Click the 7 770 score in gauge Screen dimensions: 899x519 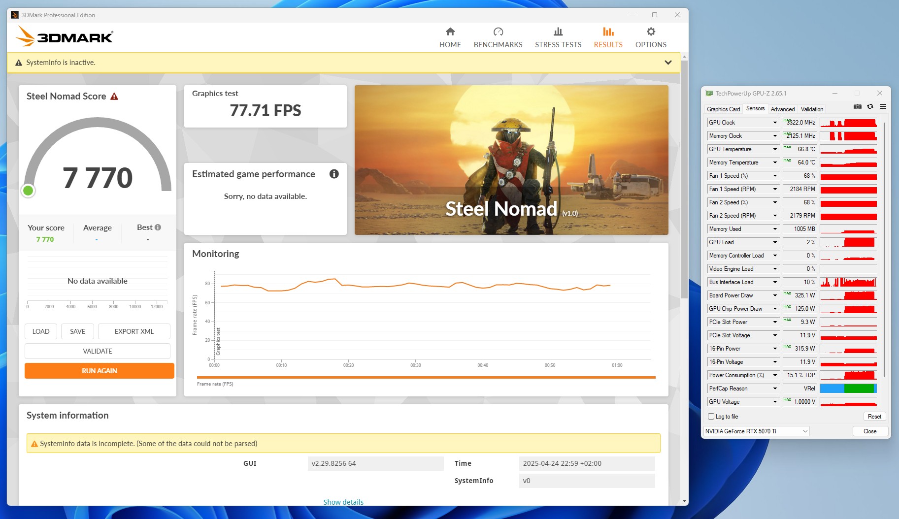[x=98, y=178]
